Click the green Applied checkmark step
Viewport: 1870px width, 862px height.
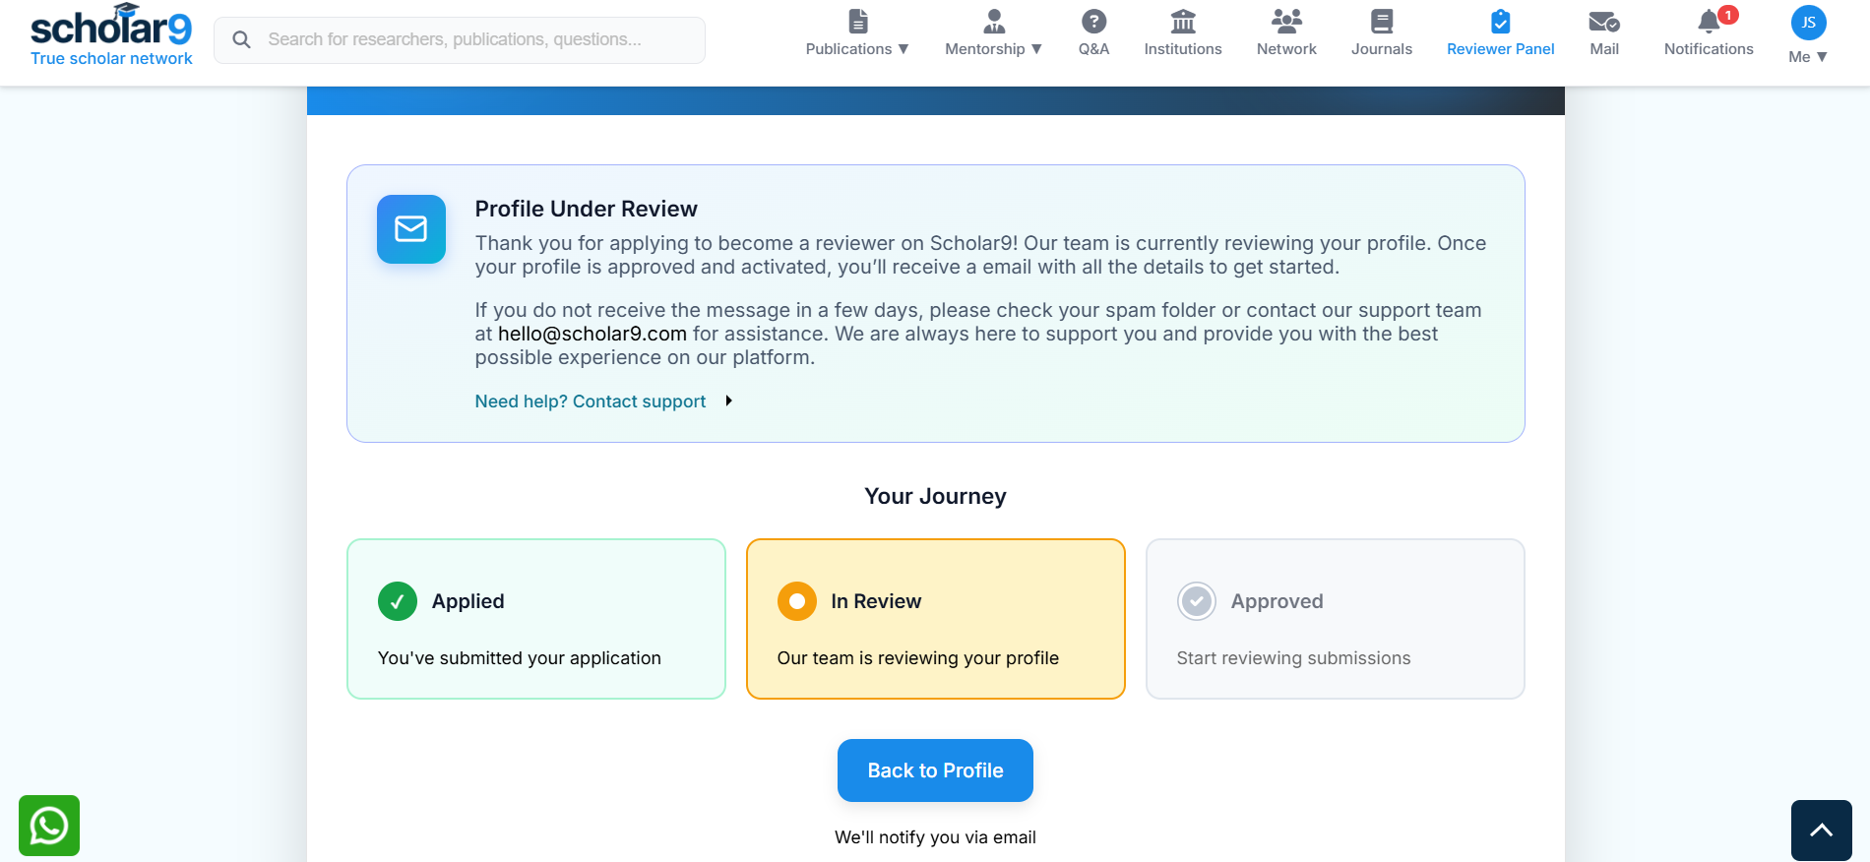(x=398, y=601)
